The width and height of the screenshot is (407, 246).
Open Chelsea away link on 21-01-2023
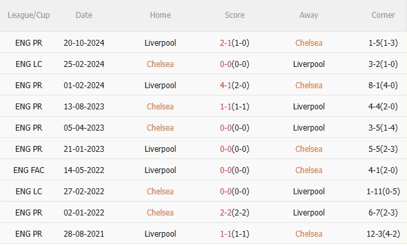[309, 149]
